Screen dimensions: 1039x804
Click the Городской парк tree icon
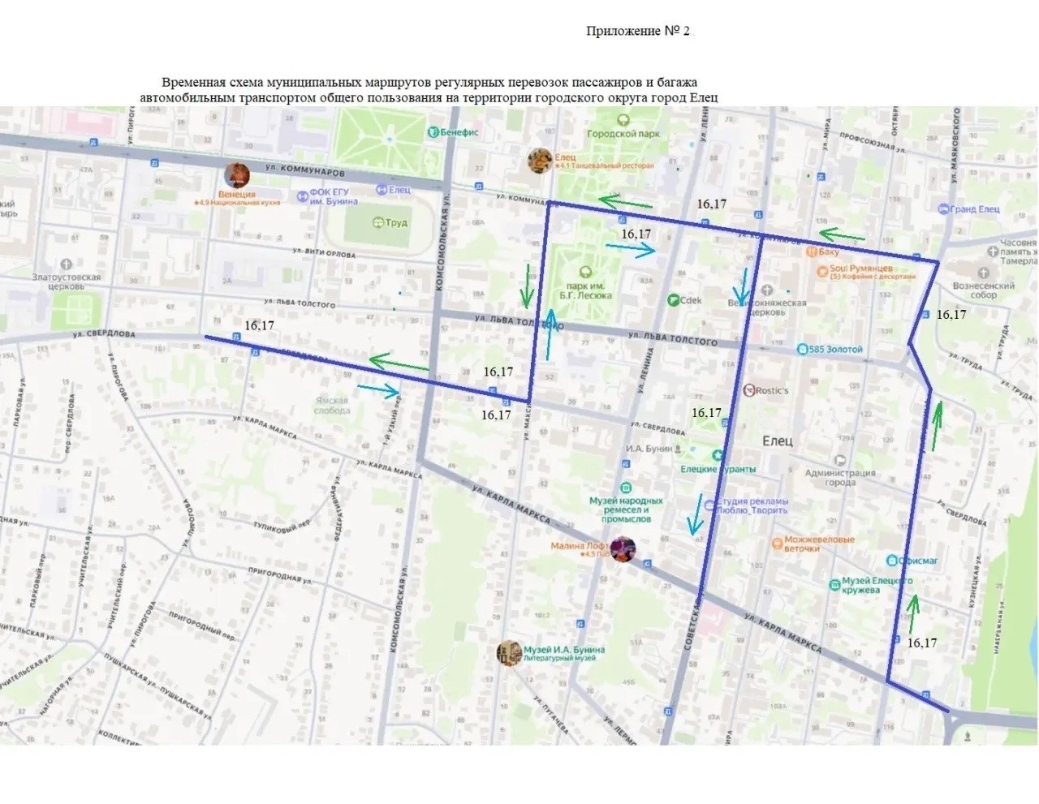pyautogui.click(x=623, y=121)
